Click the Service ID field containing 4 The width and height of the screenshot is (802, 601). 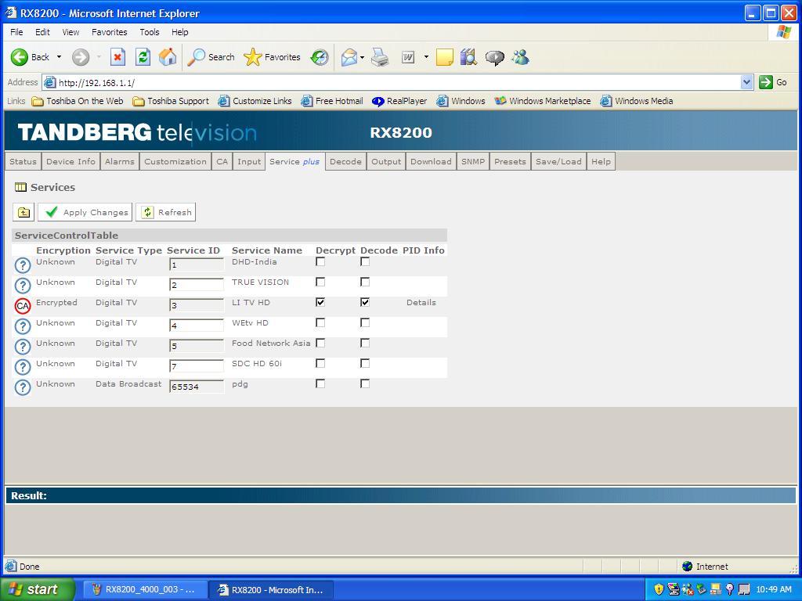(x=196, y=326)
